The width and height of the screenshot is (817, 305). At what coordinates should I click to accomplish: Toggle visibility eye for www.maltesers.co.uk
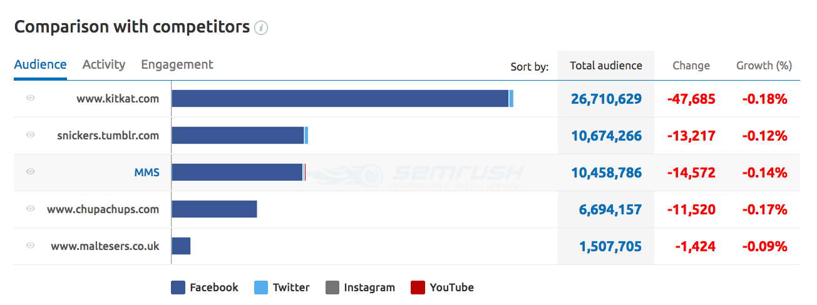[x=31, y=246]
